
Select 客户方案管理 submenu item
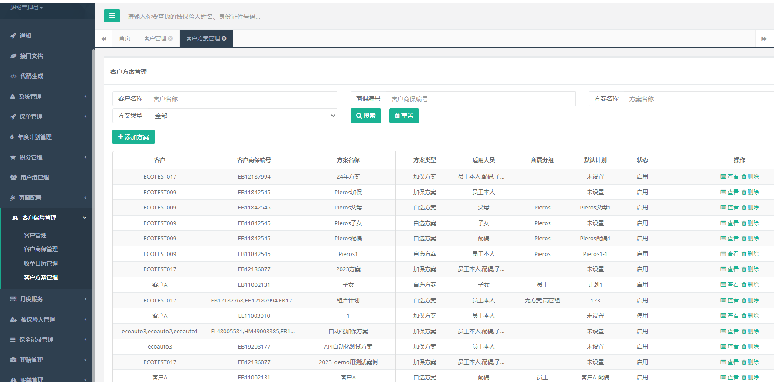point(41,277)
